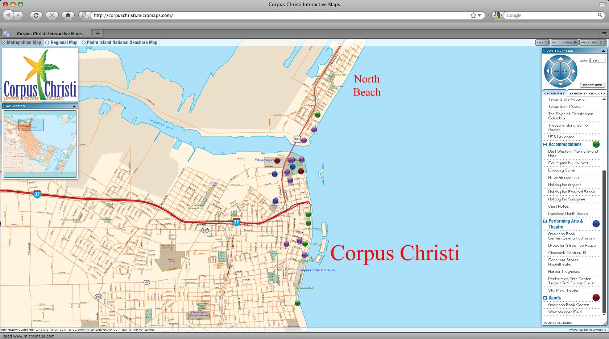
Task: Pan the map down with the bottom arrow
Action: coord(560,84)
